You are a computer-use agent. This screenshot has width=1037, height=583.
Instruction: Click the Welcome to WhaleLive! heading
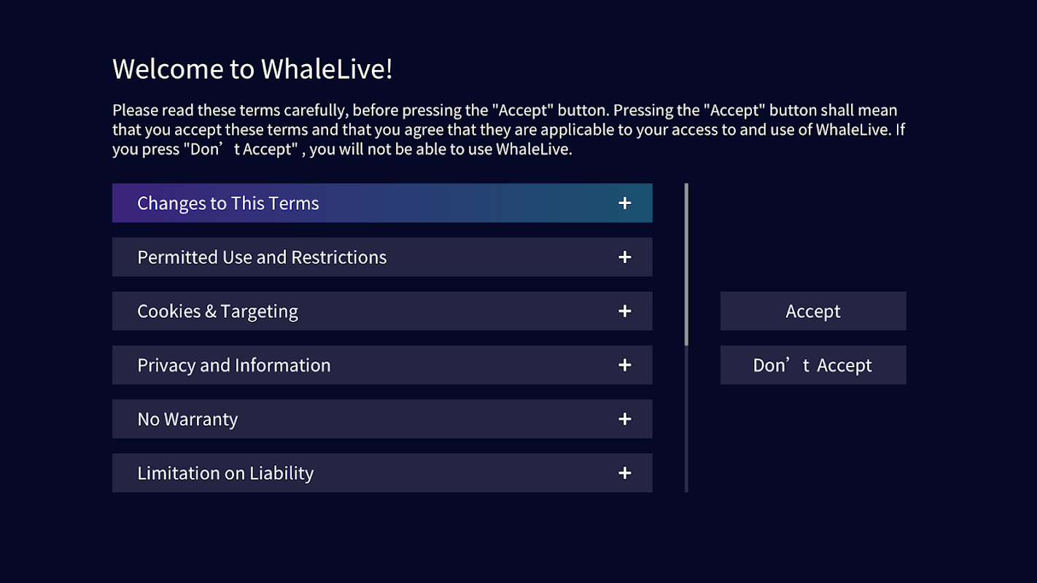(252, 69)
